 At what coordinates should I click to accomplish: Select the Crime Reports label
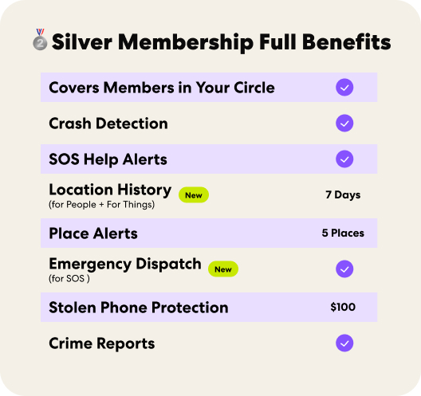(x=102, y=343)
